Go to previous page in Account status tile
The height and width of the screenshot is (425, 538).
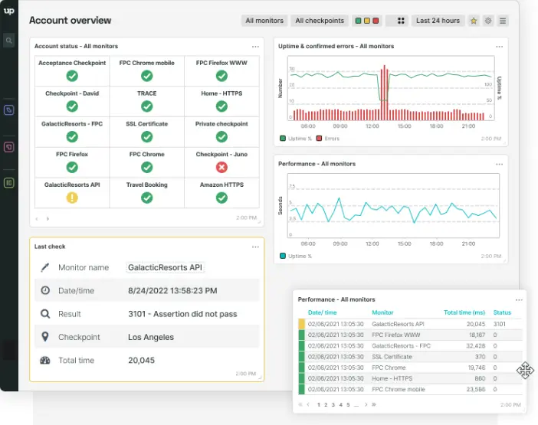click(37, 219)
